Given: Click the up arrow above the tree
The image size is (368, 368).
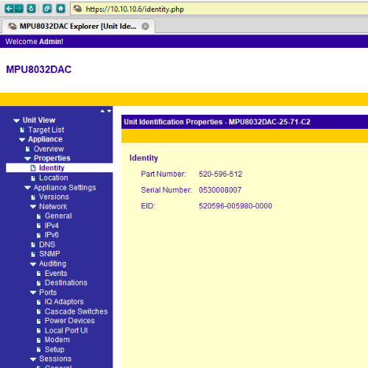Looking at the screenshot, I should pyautogui.click(x=102, y=111).
